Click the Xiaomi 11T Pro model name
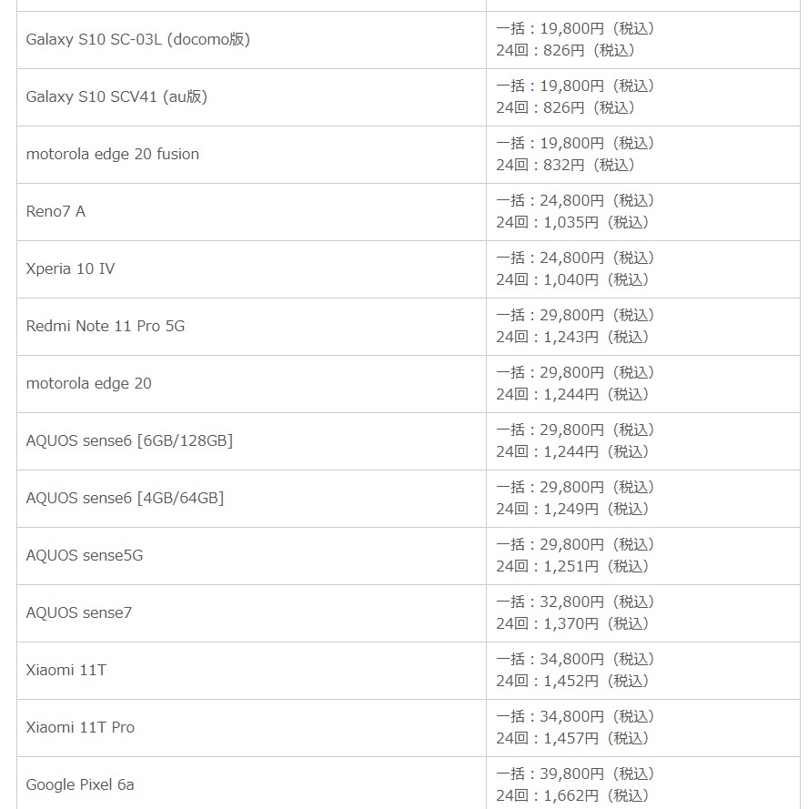808x809 pixels. [80, 727]
